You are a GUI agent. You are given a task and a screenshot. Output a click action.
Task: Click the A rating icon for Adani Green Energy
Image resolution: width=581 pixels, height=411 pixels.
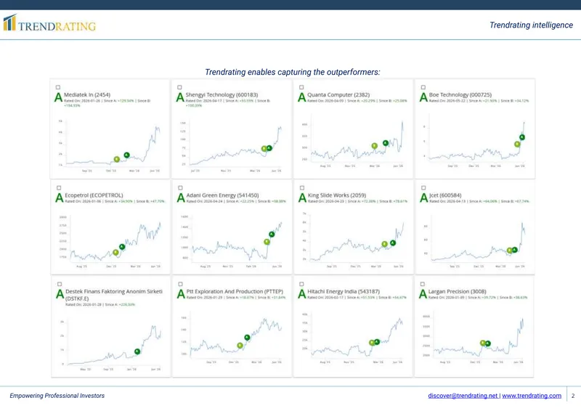pos(181,198)
